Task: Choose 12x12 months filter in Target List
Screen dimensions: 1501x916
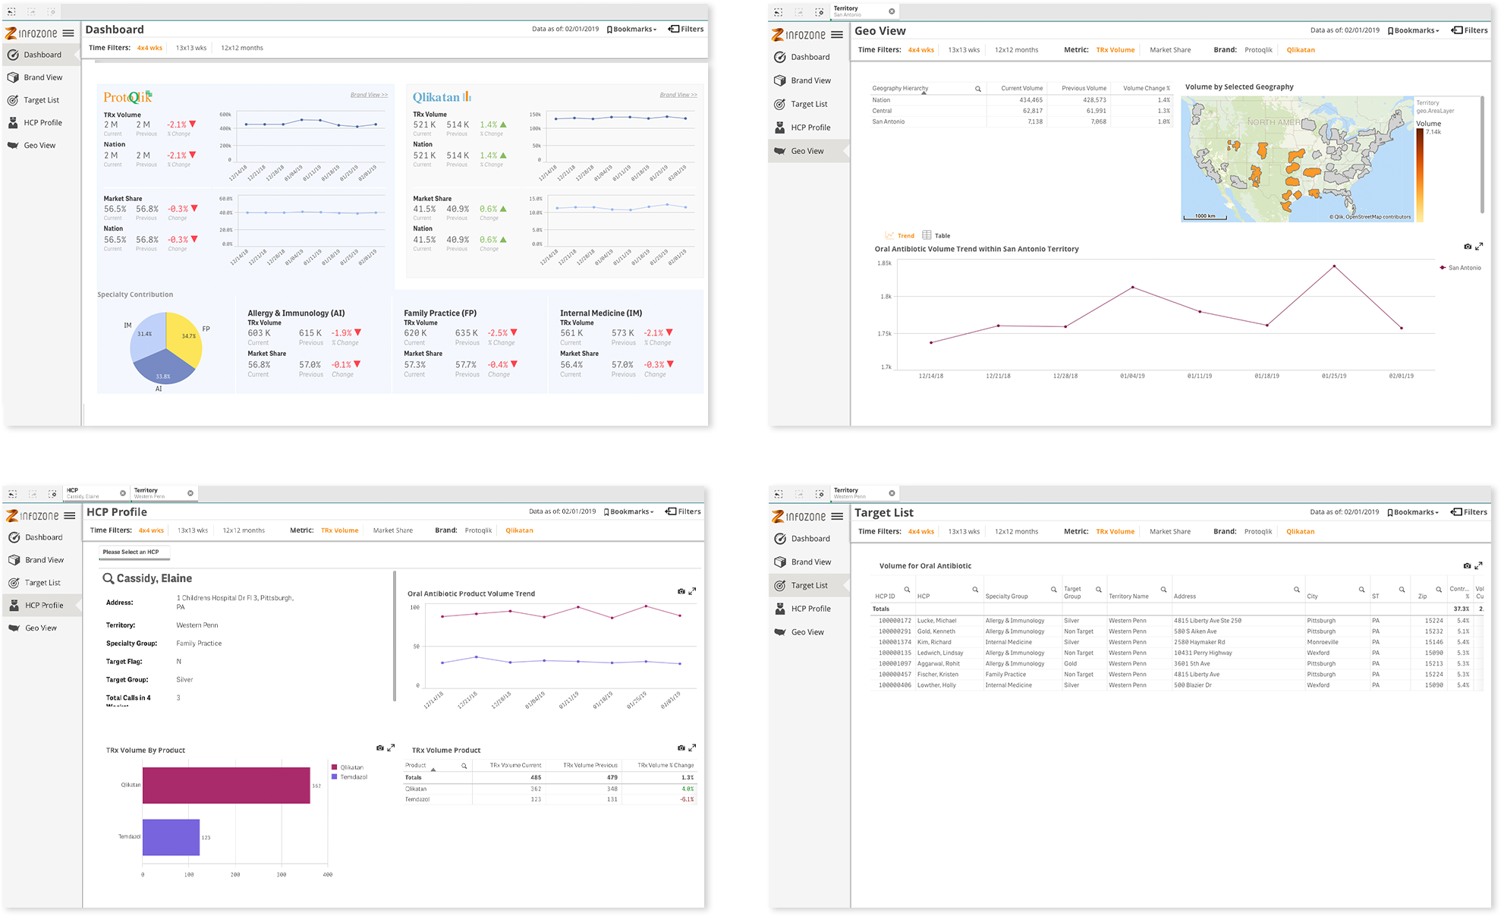Action: (x=1016, y=531)
